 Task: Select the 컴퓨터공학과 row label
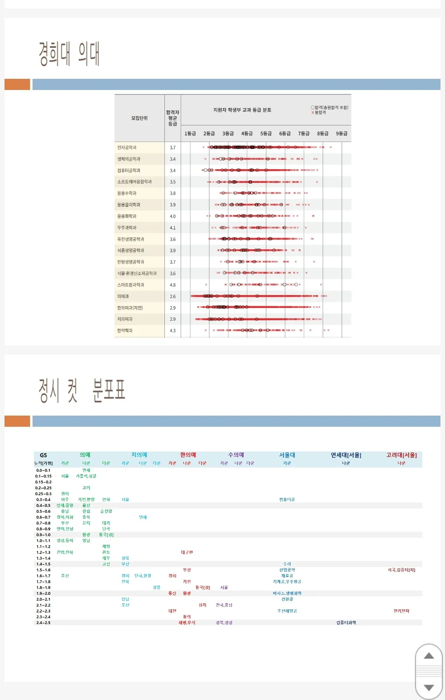[129, 170]
